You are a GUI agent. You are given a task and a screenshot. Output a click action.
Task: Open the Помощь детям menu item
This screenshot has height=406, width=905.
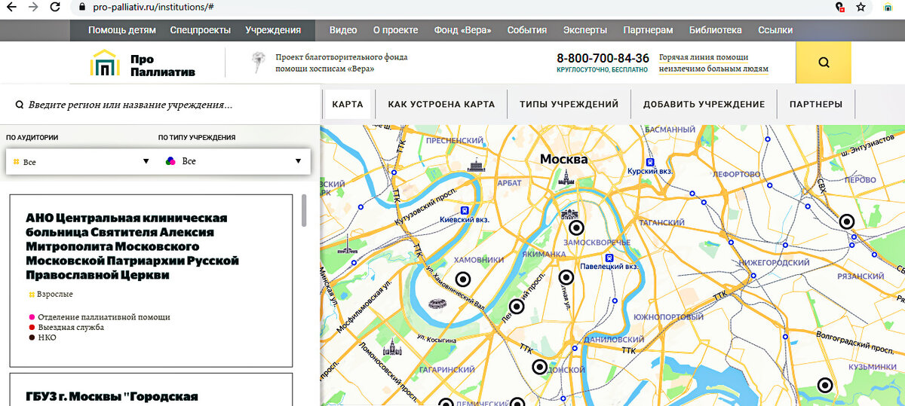(122, 30)
